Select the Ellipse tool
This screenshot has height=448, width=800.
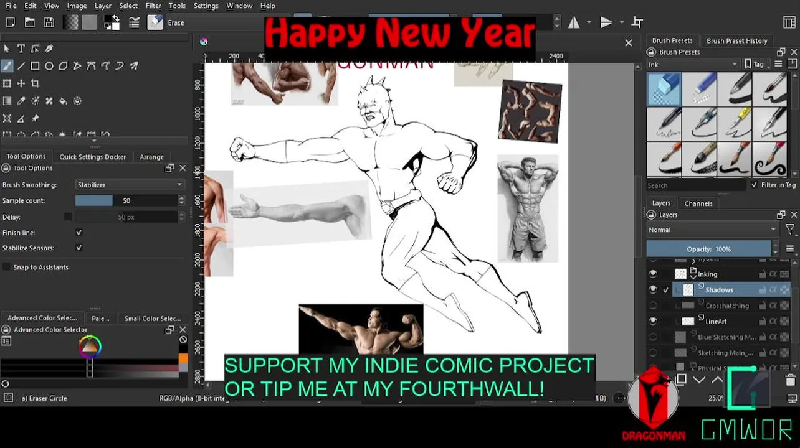click(x=49, y=65)
